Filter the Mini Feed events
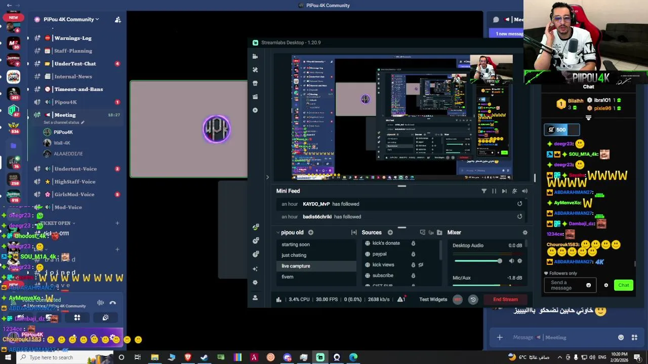The image size is (648, 364). click(484, 191)
